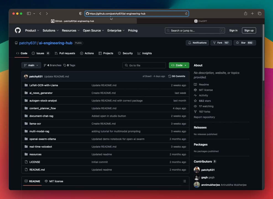Viewport: 273px width, 199px height.
Task: Click the Activity pulse icon
Action: coord(195,95)
